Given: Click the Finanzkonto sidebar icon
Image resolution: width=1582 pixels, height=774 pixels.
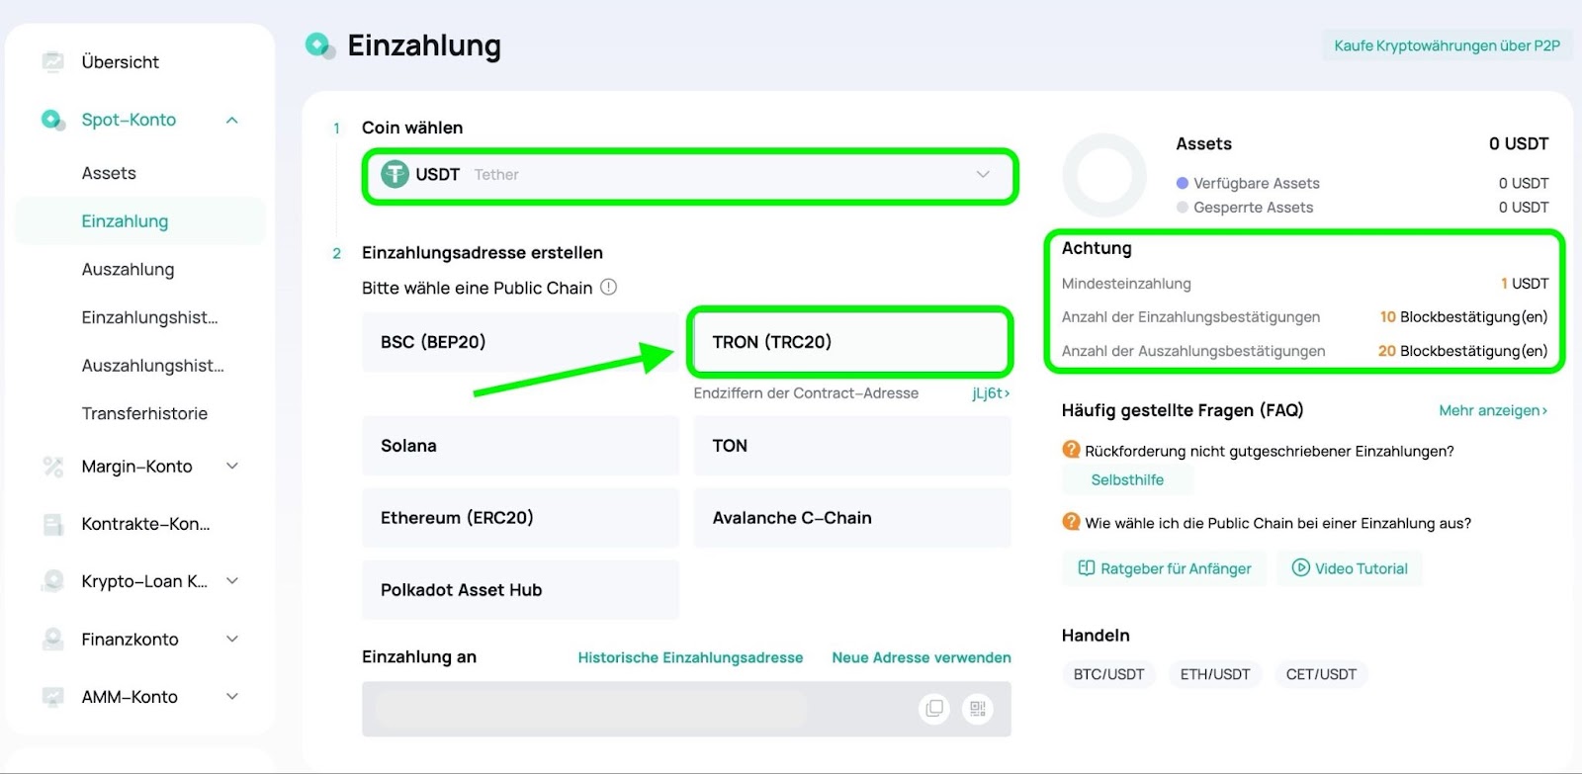Looking at the screenshot, I should coord(53,640).
